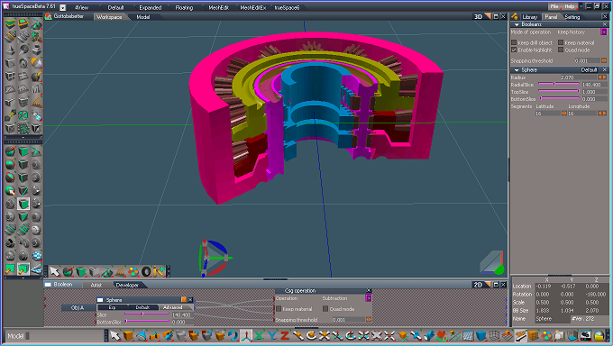This screenshot has width=613, height=346.
Task: Click the view orientation cube widget
Action: (x=492, y=263)
